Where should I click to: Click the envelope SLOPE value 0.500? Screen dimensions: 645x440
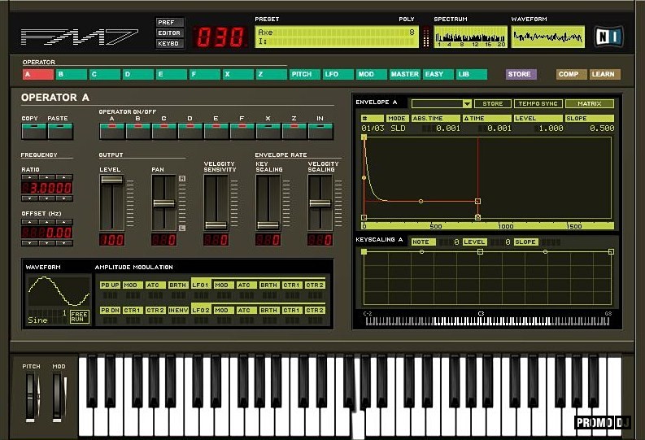pos(602,129)
